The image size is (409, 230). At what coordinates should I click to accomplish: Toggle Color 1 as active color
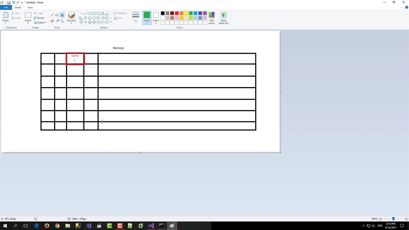pos(147,18)
